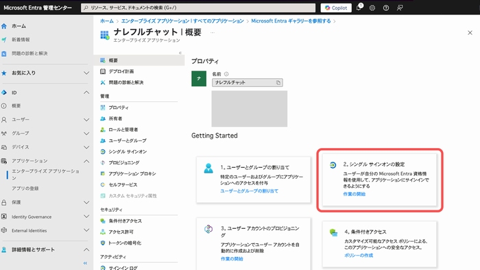Click the app grid icon beside the title
The width and height of the screenshot is (480, 270).
[105, 35]
